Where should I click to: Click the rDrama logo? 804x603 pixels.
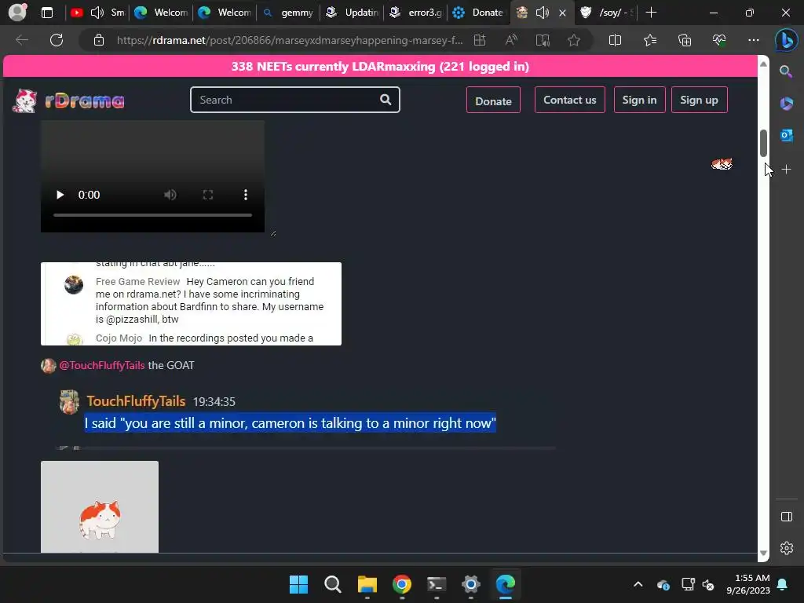click(68, 100)
